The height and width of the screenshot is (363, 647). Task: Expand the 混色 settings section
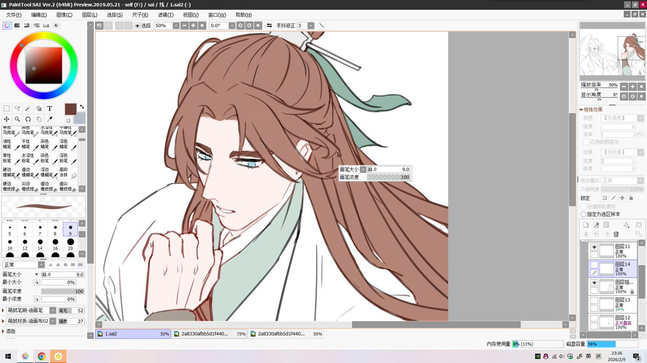tap(3, 331)
